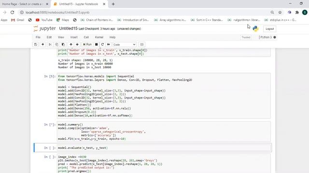309x173 pixels.
Task: Open the <algorithm> library bookmark
Action: pos(244,20)
